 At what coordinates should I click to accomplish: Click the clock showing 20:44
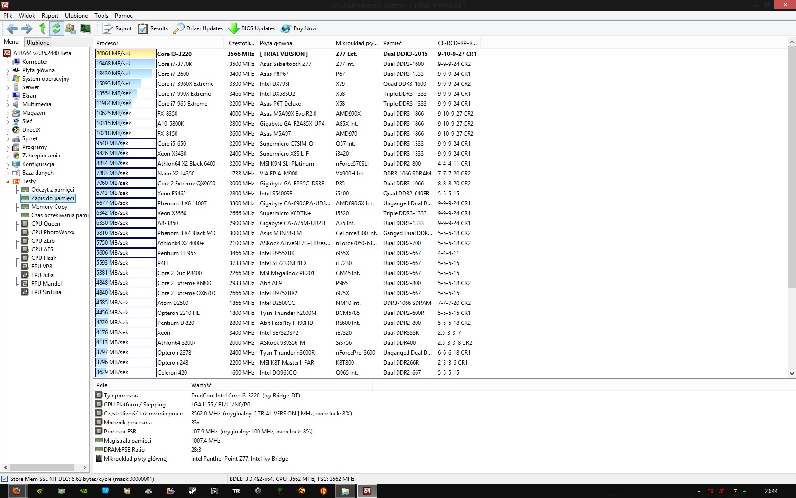[x=771, y=491]
